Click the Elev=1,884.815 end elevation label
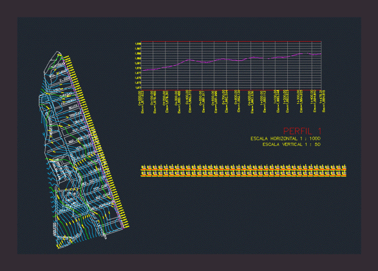 pos(324,101)
